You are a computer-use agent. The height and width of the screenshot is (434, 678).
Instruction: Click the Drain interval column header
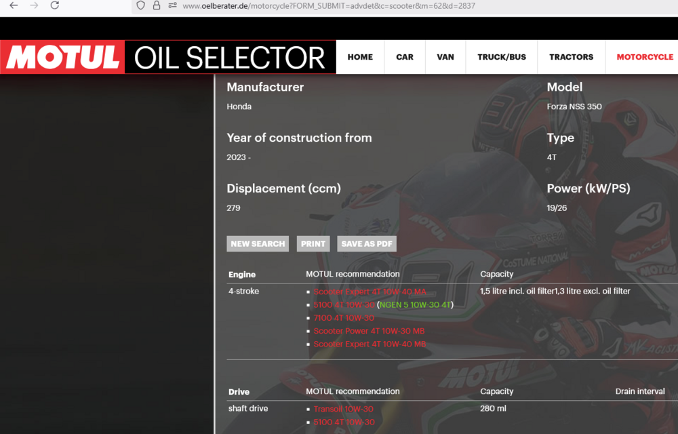click(x=640, y=391)
